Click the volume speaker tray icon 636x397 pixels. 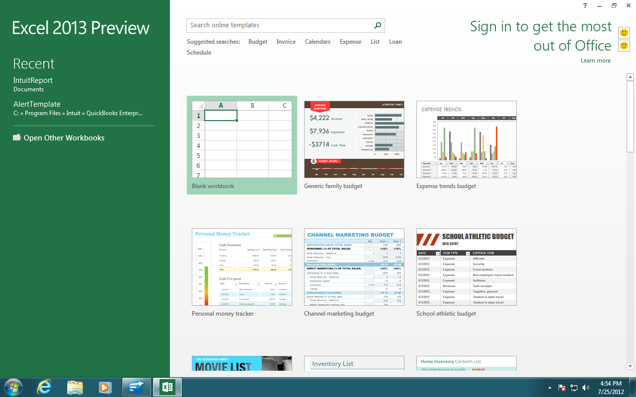pyautogui.click(x=586, y=388)
